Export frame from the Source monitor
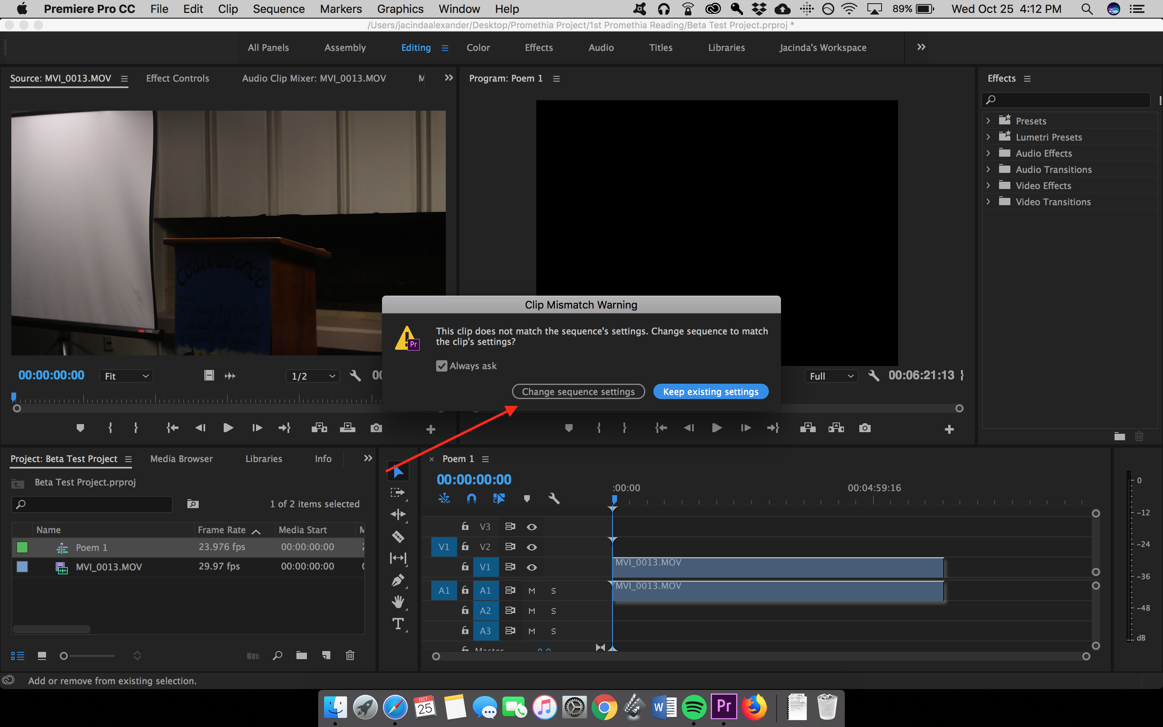The width and height of the screenshot is (1163, 727). coord(376,427)
